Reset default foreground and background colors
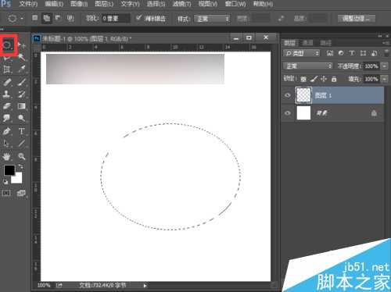391x292 pixels. pyautogui.click(x=5, y=182)
